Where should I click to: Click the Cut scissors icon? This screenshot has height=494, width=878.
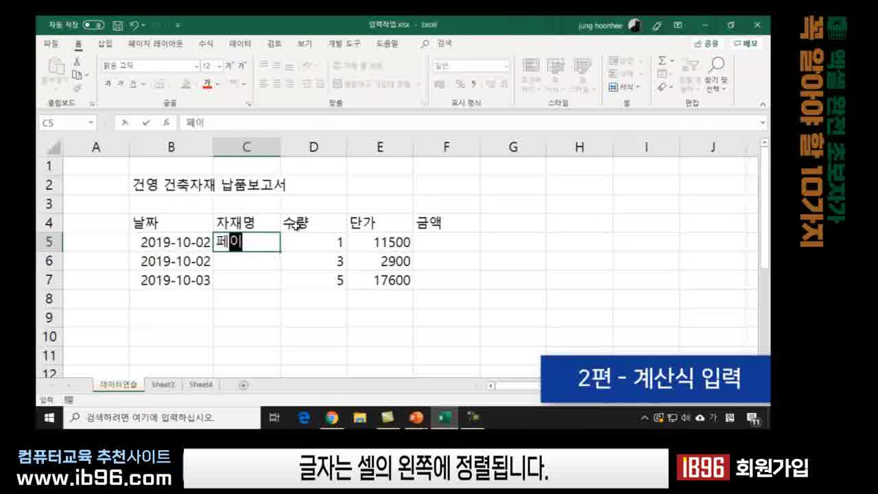pos(77,62)
